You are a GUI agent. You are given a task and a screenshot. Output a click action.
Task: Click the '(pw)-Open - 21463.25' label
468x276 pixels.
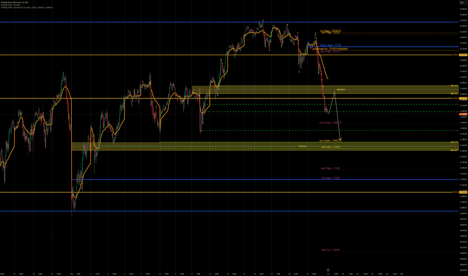[x=330, y=141]
